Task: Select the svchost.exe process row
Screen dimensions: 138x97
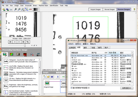Action: click(x=101, y=60)
